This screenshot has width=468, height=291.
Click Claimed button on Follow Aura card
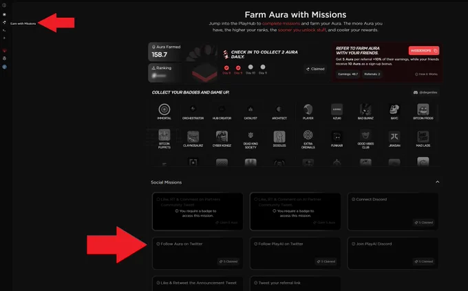coord(228,261)
